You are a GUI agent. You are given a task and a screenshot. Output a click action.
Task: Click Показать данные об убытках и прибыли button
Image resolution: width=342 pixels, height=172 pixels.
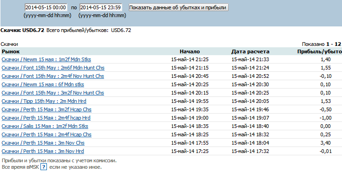(x=178, y=7)
